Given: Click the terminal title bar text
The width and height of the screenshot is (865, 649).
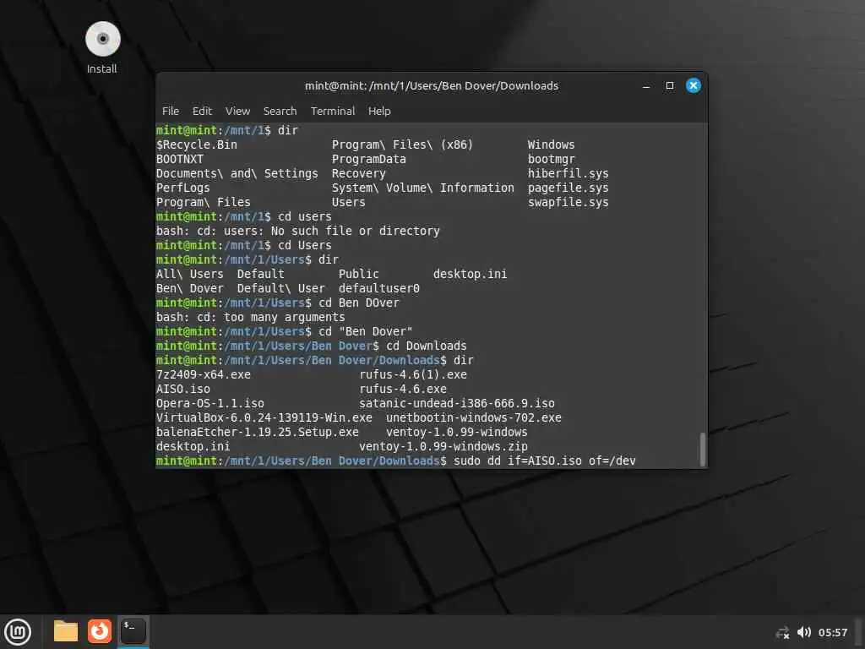Looking at the screenshot, I should click(432, 85).
